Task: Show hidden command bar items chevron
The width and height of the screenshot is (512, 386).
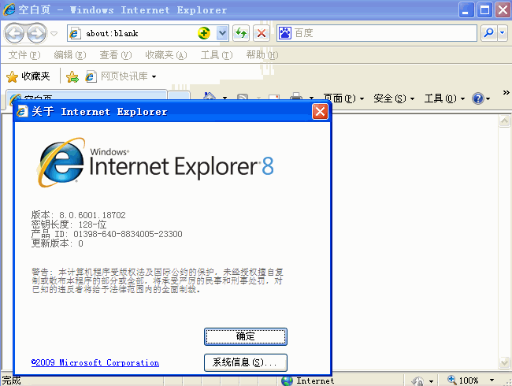Action: pyautogui.click(x=506, y=92)
